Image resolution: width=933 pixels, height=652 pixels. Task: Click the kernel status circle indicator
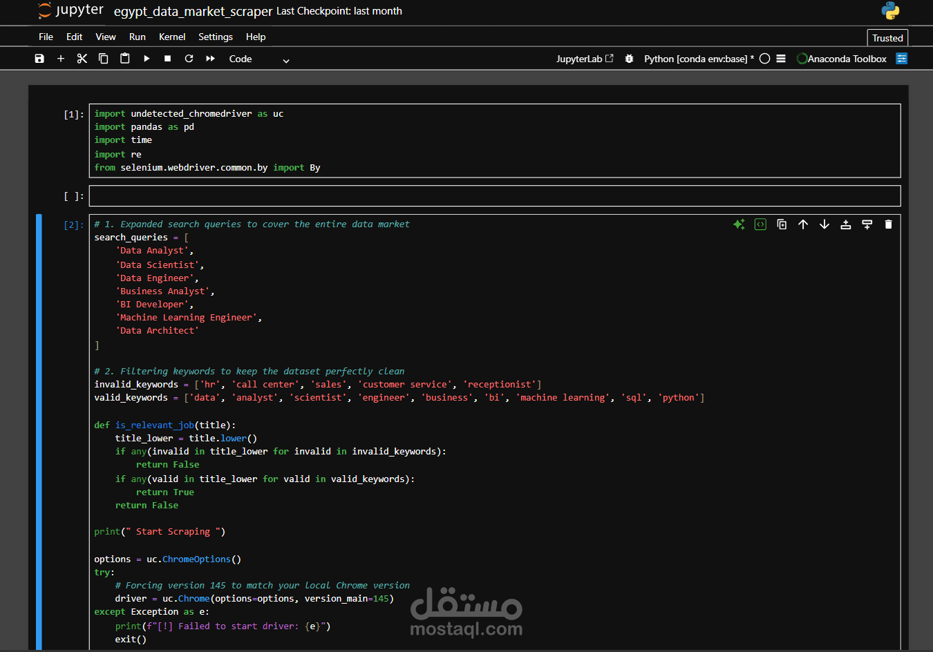click(765, 59)
